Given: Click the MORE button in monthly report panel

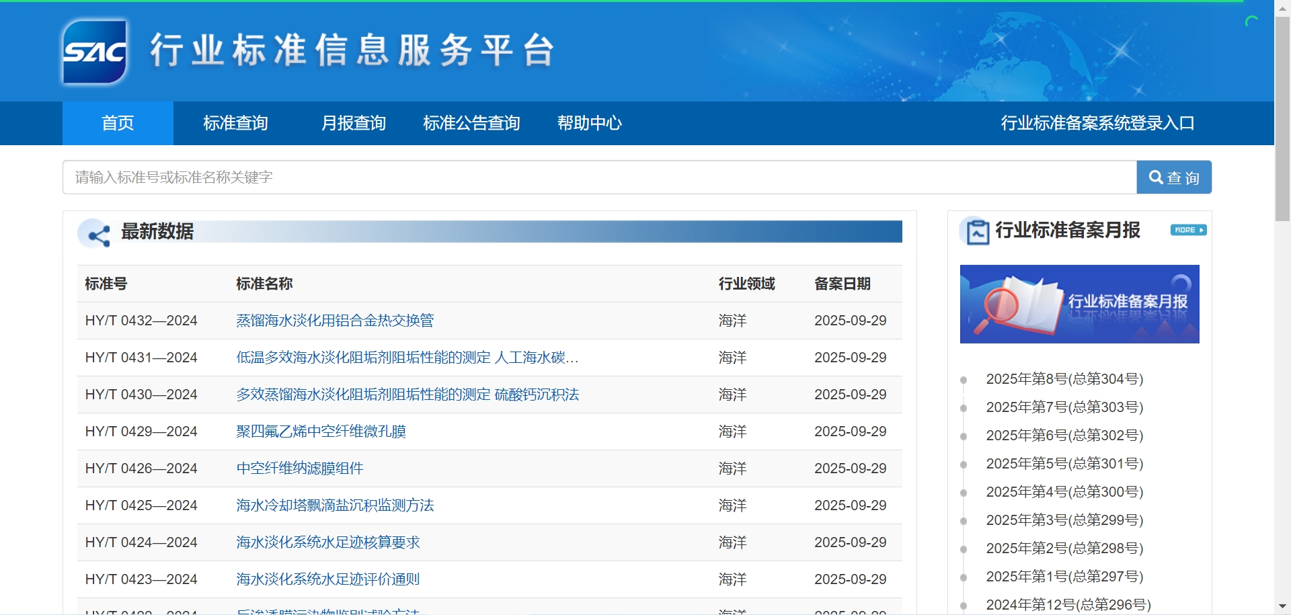Looking at the screenshot, I should pos(1188,230).
